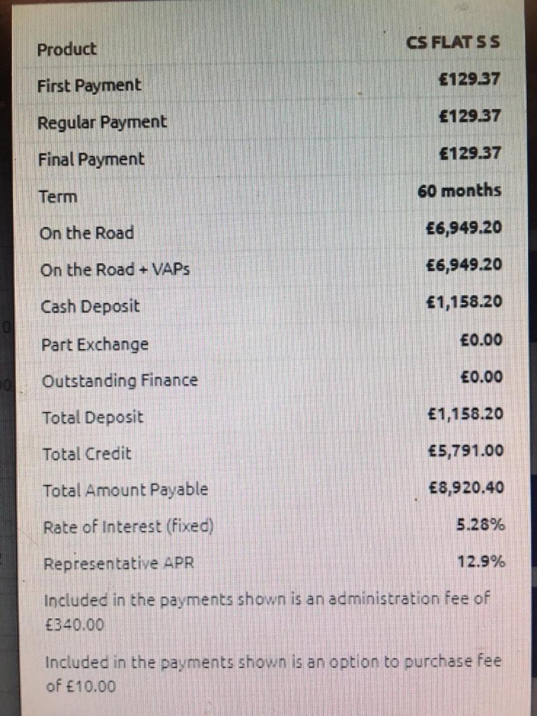
Task: Click the Representative APR 12.9% value
Action: tap(481, 561)
